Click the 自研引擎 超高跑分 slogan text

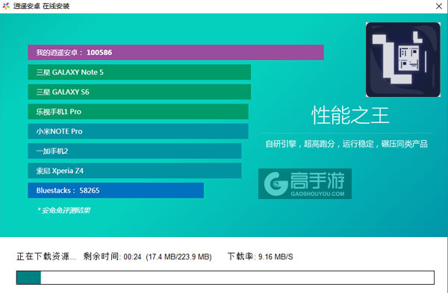pos(346,144)
